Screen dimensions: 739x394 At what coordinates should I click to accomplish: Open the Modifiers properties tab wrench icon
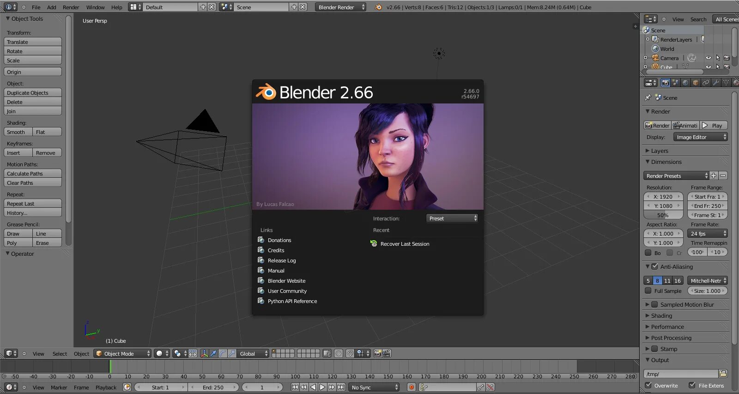coord(716,83)
